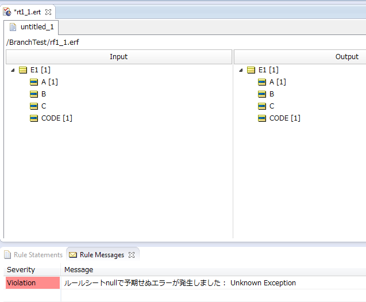Click the rt1_1.ert file icon
The height and width of the screenshot is (302, 366).
(7, 12)
